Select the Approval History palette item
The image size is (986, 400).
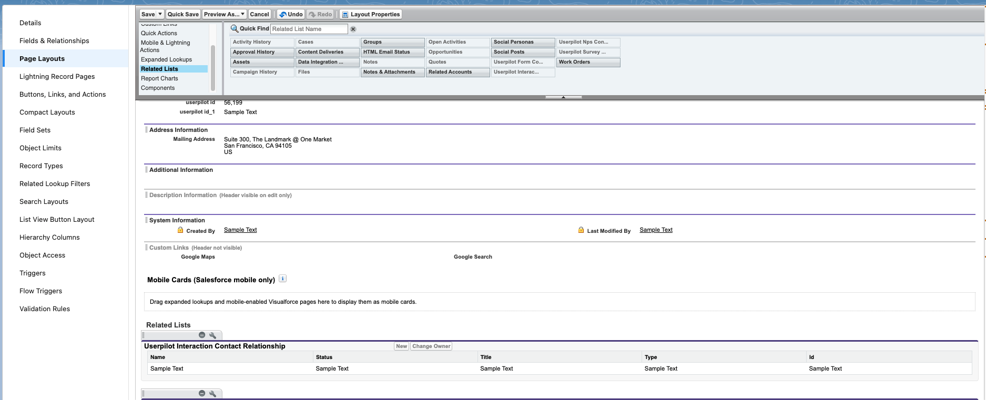click(x=262, y=52)
